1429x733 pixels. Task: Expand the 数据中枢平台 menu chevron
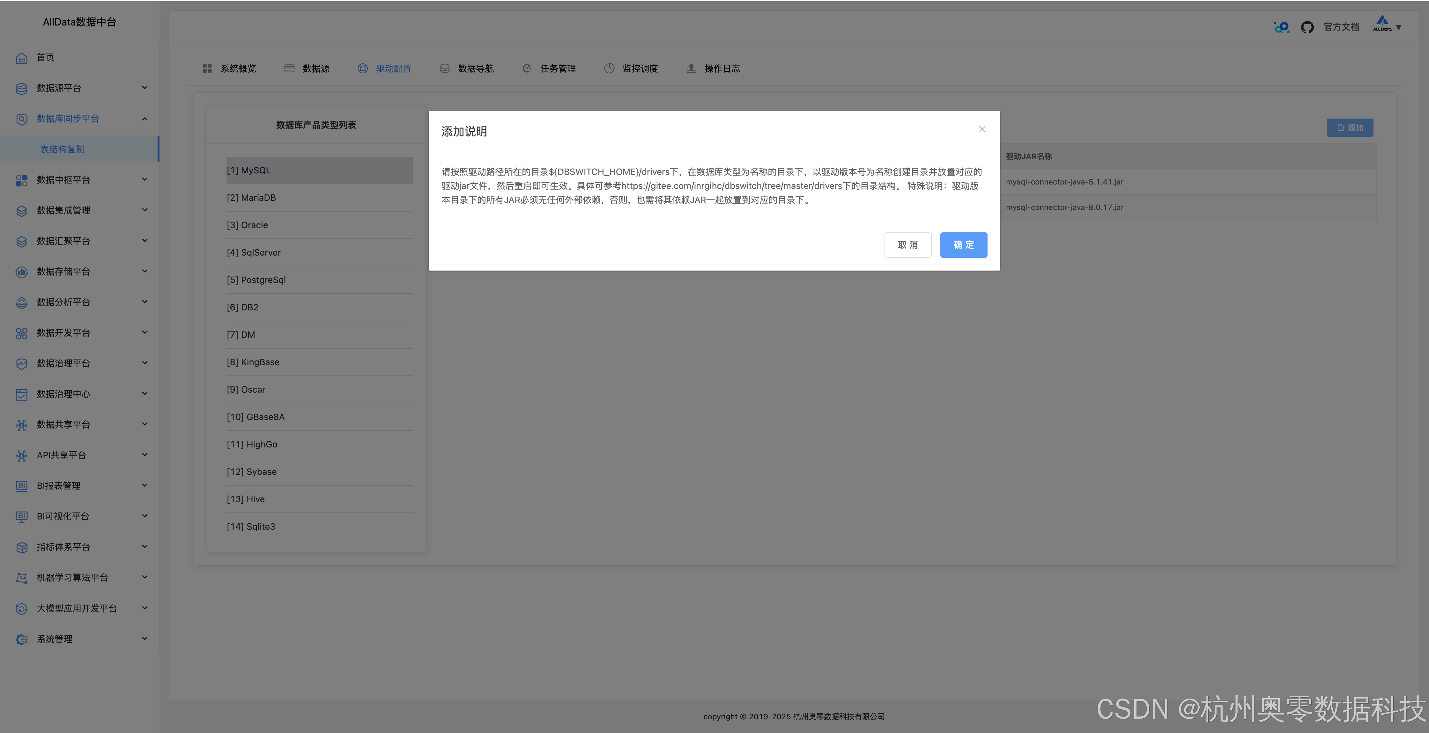click(145, 179)
